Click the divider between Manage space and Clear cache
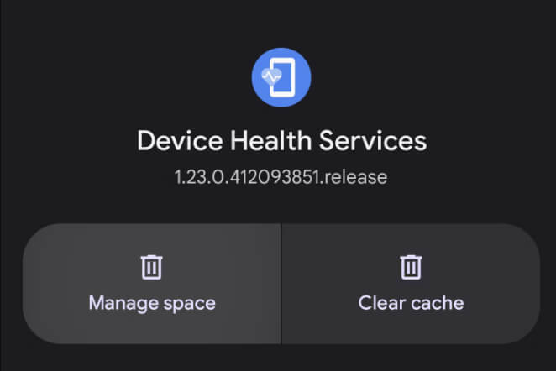Screen dimensions: 556x371 click(281, 284)
